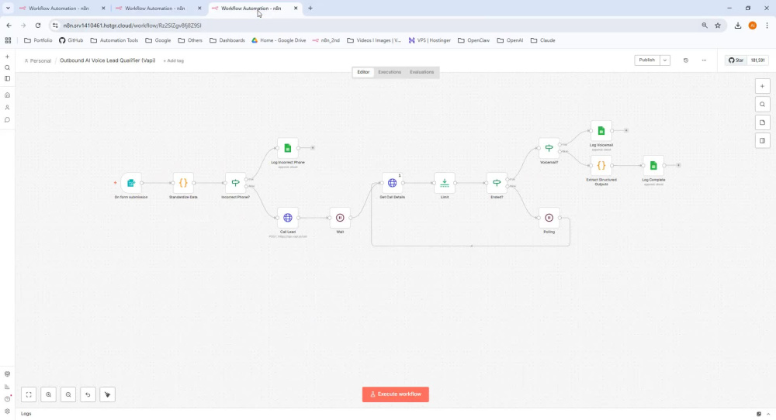
Task: Click the open side panel icon on right
Action: click(762, 141)
